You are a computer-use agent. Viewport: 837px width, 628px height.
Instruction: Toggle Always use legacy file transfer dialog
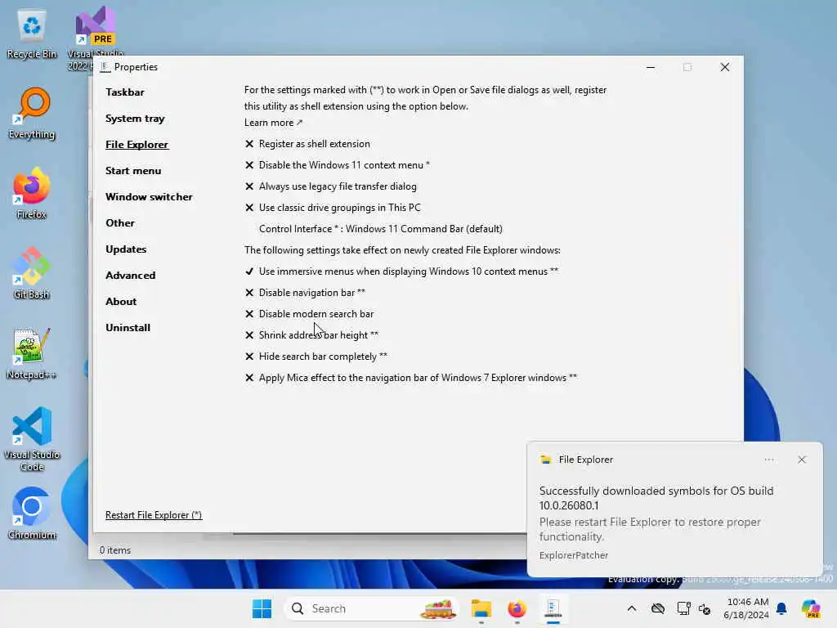[x=331, y=186]
